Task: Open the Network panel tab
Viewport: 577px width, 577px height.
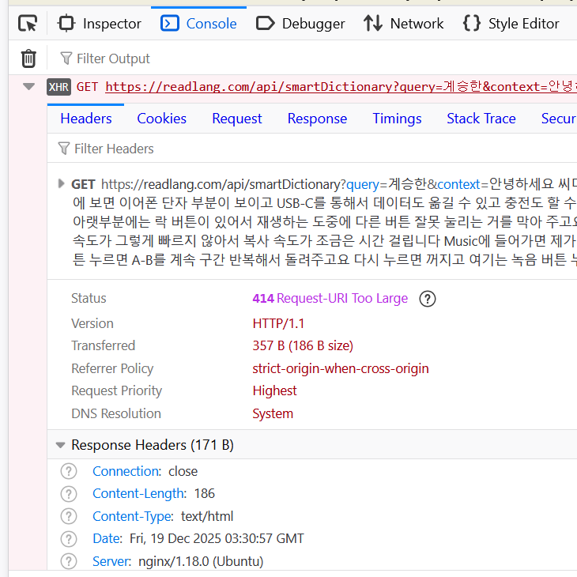Action: tap(404, 24)
